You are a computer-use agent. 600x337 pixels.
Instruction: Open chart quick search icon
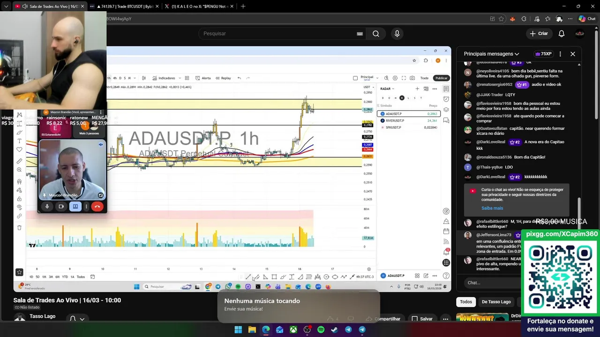click(x=386, y=78)
